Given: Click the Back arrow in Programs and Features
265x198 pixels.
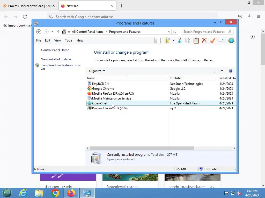Looking at the screenshot, I should tap(39, 32).
